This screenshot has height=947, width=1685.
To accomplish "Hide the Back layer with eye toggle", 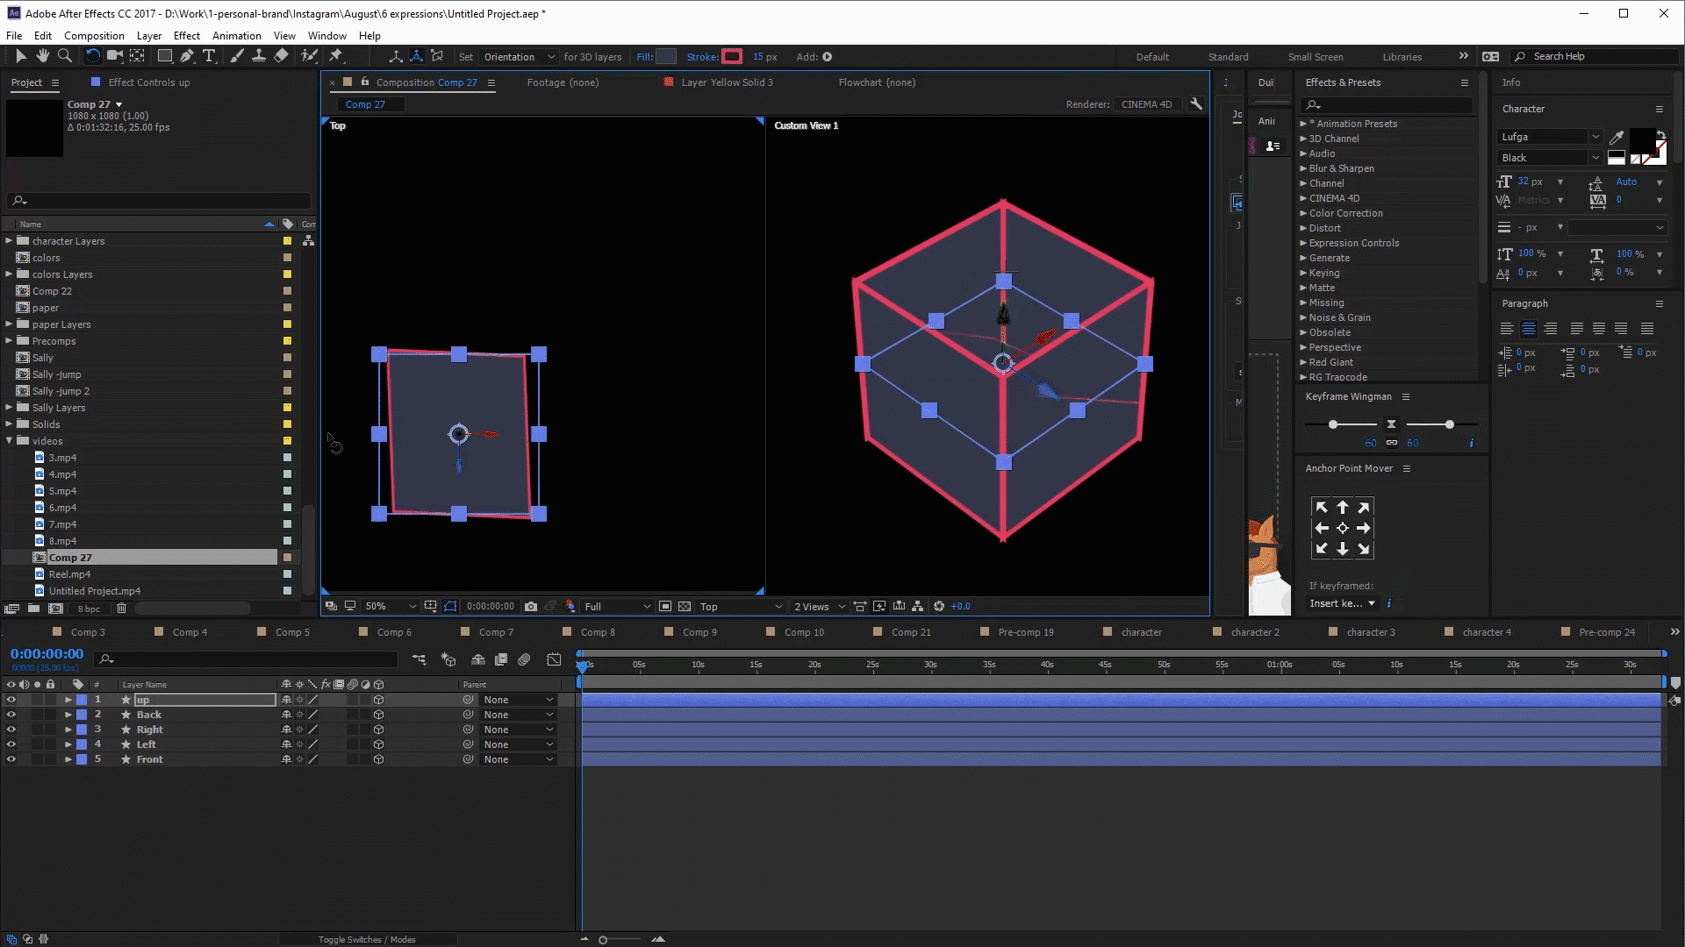I will pyautogui.click(x=11, y=715).
